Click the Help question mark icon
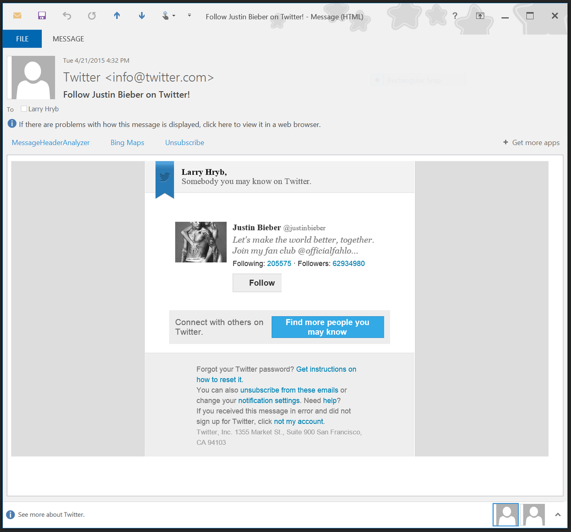571x532 pixels. 455,16
